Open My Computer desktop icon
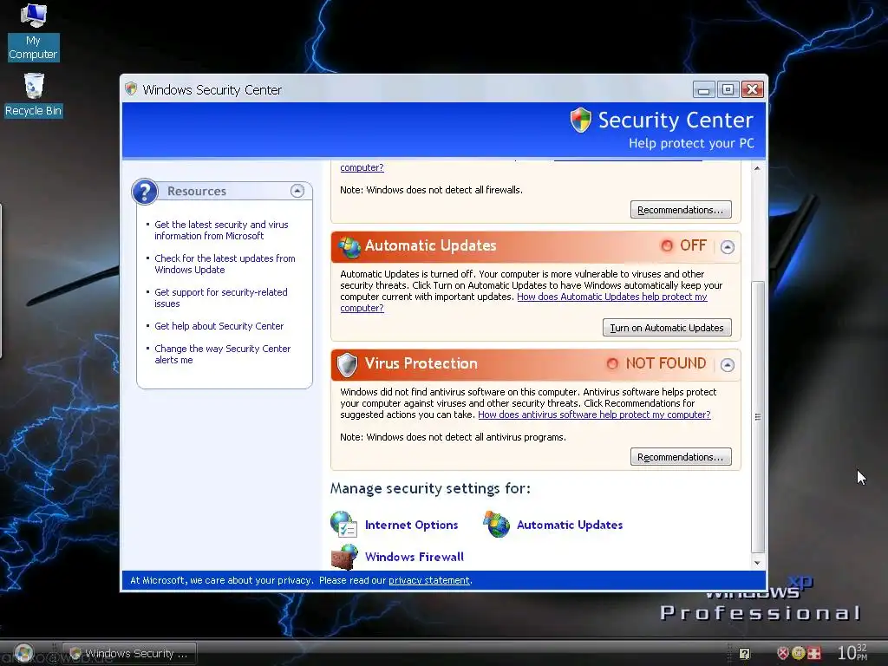 click(x=33, y=31)
